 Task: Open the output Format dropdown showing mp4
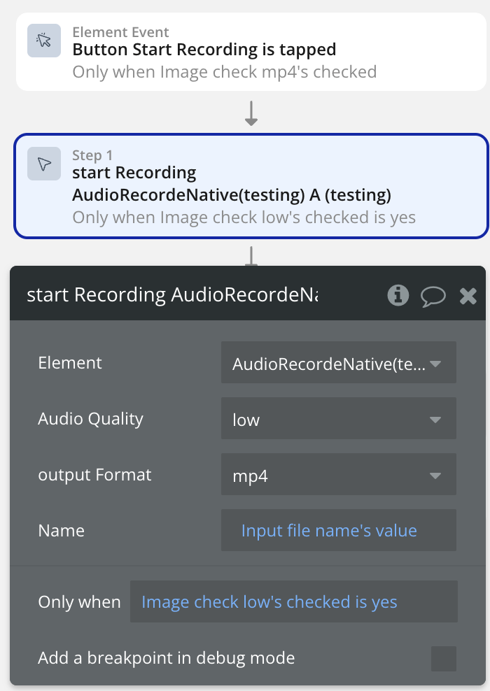[x=338, y=476]
